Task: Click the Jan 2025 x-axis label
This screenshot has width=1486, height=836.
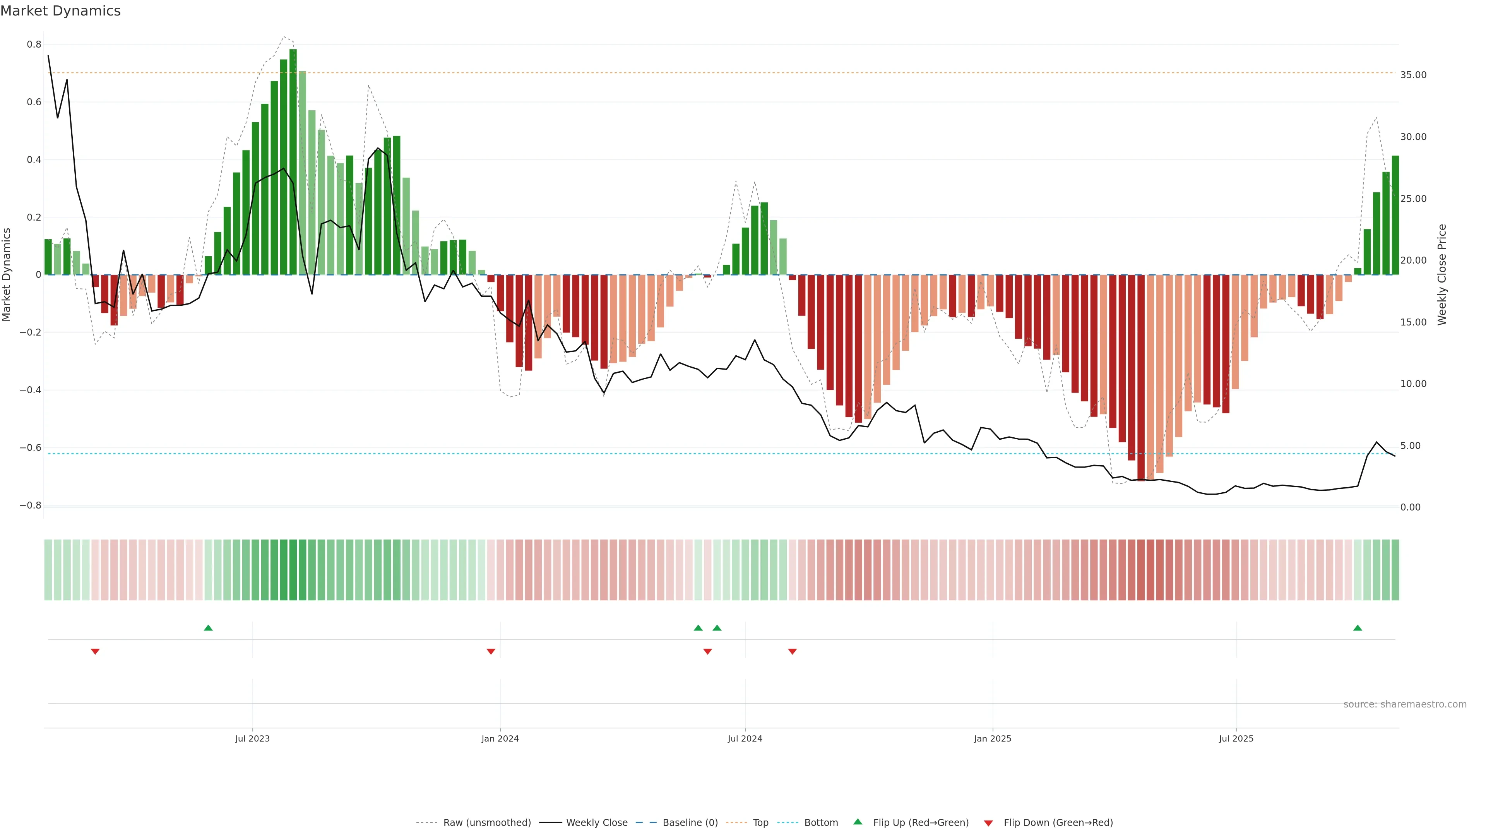Action: (992, 738)
